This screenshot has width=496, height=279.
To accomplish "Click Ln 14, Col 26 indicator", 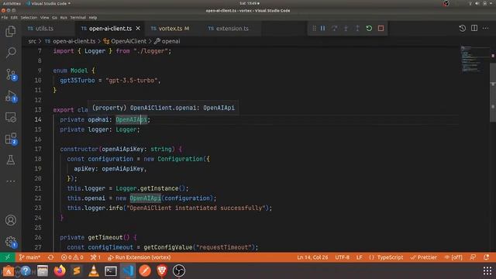I will click(x=312, y=257).
